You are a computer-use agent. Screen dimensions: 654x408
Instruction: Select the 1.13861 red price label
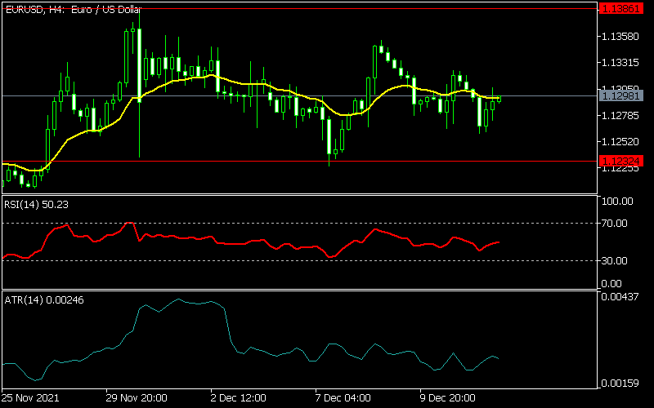click(x=621, y=9)
